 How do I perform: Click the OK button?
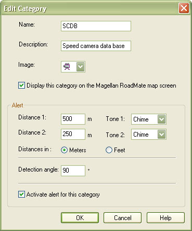click(x=80, y=217)
